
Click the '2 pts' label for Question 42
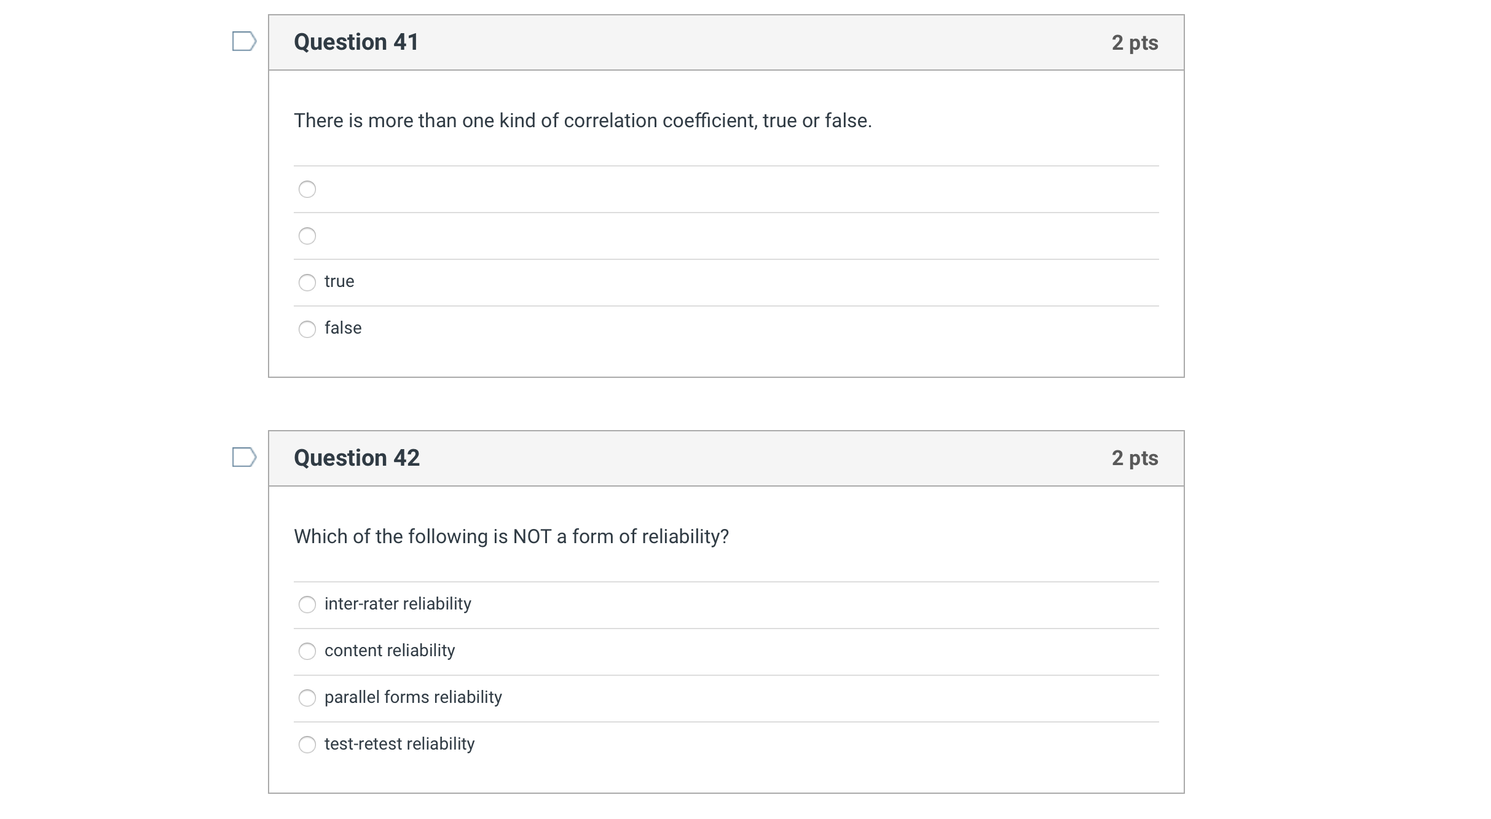tap(1136, 458)
